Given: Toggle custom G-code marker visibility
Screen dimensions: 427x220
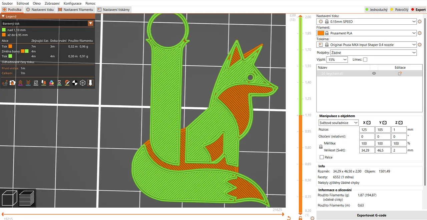Looking at the screenshot, I should [67, 83].
